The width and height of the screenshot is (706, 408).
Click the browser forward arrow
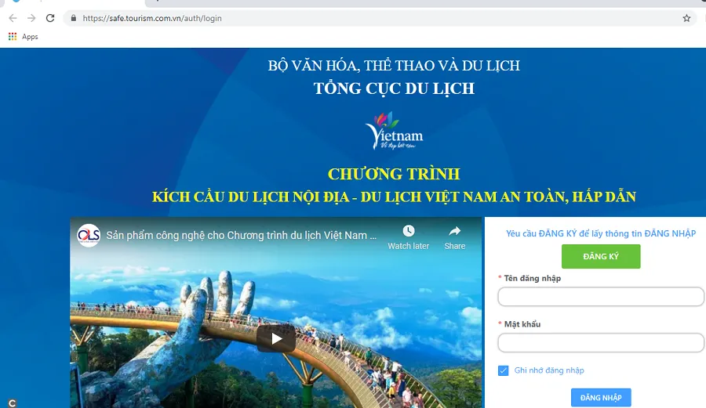[x=31, y=18]
